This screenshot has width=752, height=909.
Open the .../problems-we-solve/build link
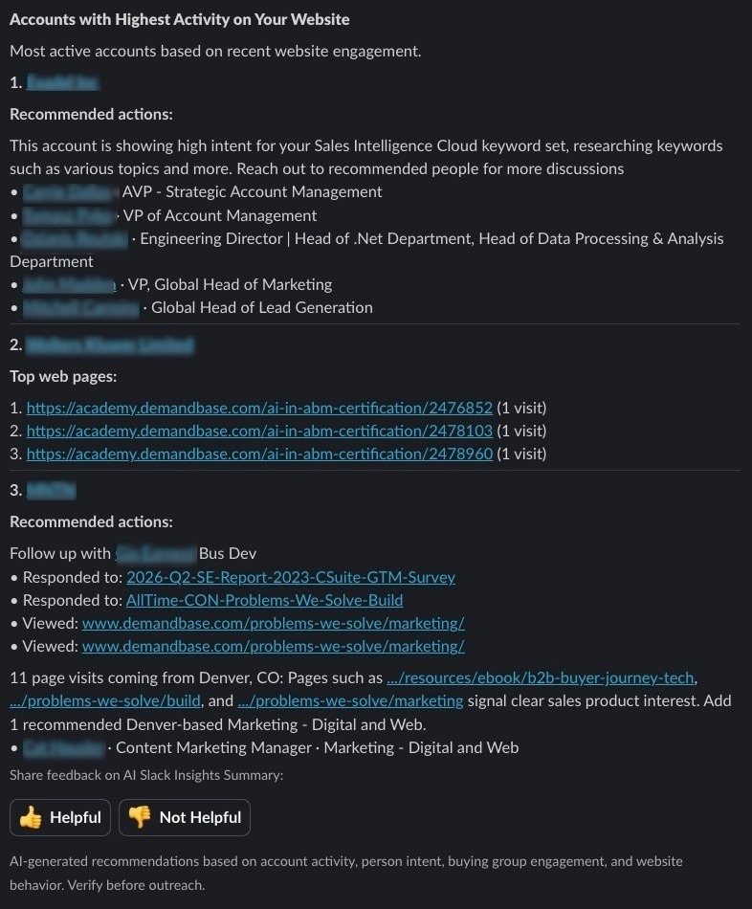(x=105, y=700)
